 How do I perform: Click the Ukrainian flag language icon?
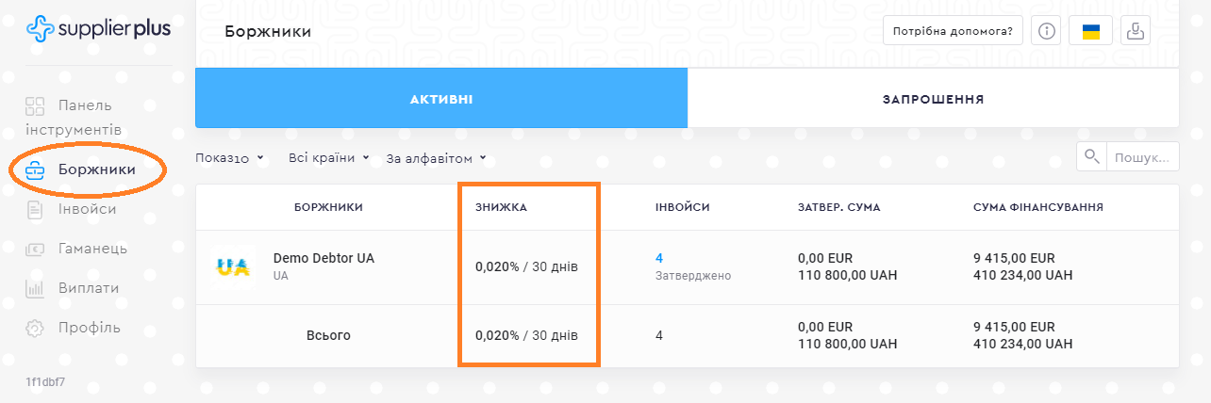(1091, 31)
